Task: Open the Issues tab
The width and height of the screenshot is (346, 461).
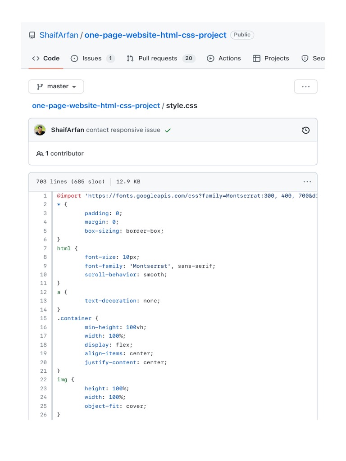Action: [92, 59]
